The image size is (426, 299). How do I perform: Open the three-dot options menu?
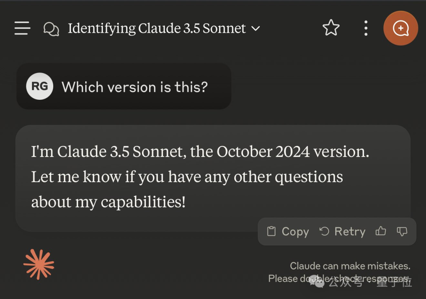[366, 28]
